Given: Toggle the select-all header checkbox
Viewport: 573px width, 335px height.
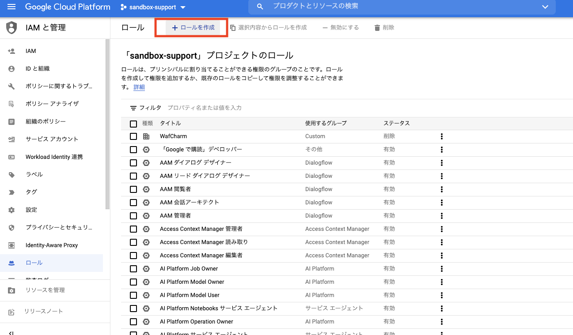Looking at the screenshot, I should point(133,124).
